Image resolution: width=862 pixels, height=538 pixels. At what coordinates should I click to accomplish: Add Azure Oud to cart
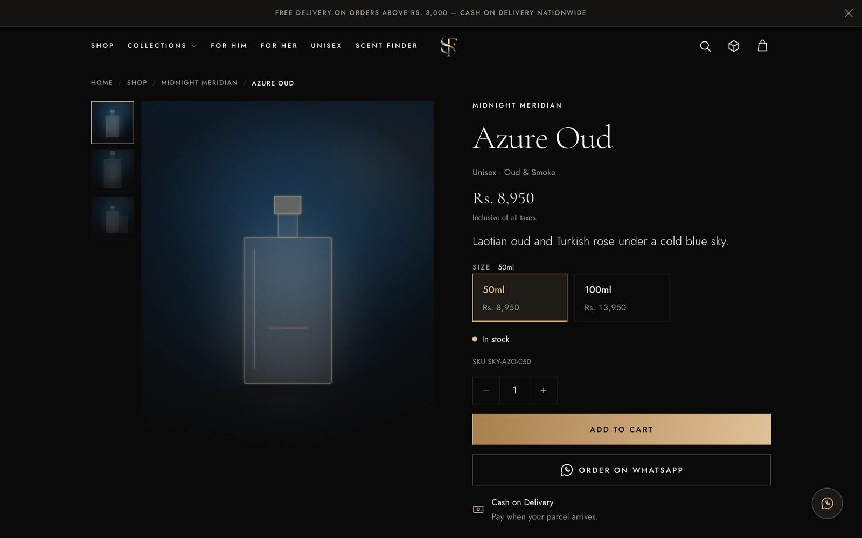(x=622, y=429)
